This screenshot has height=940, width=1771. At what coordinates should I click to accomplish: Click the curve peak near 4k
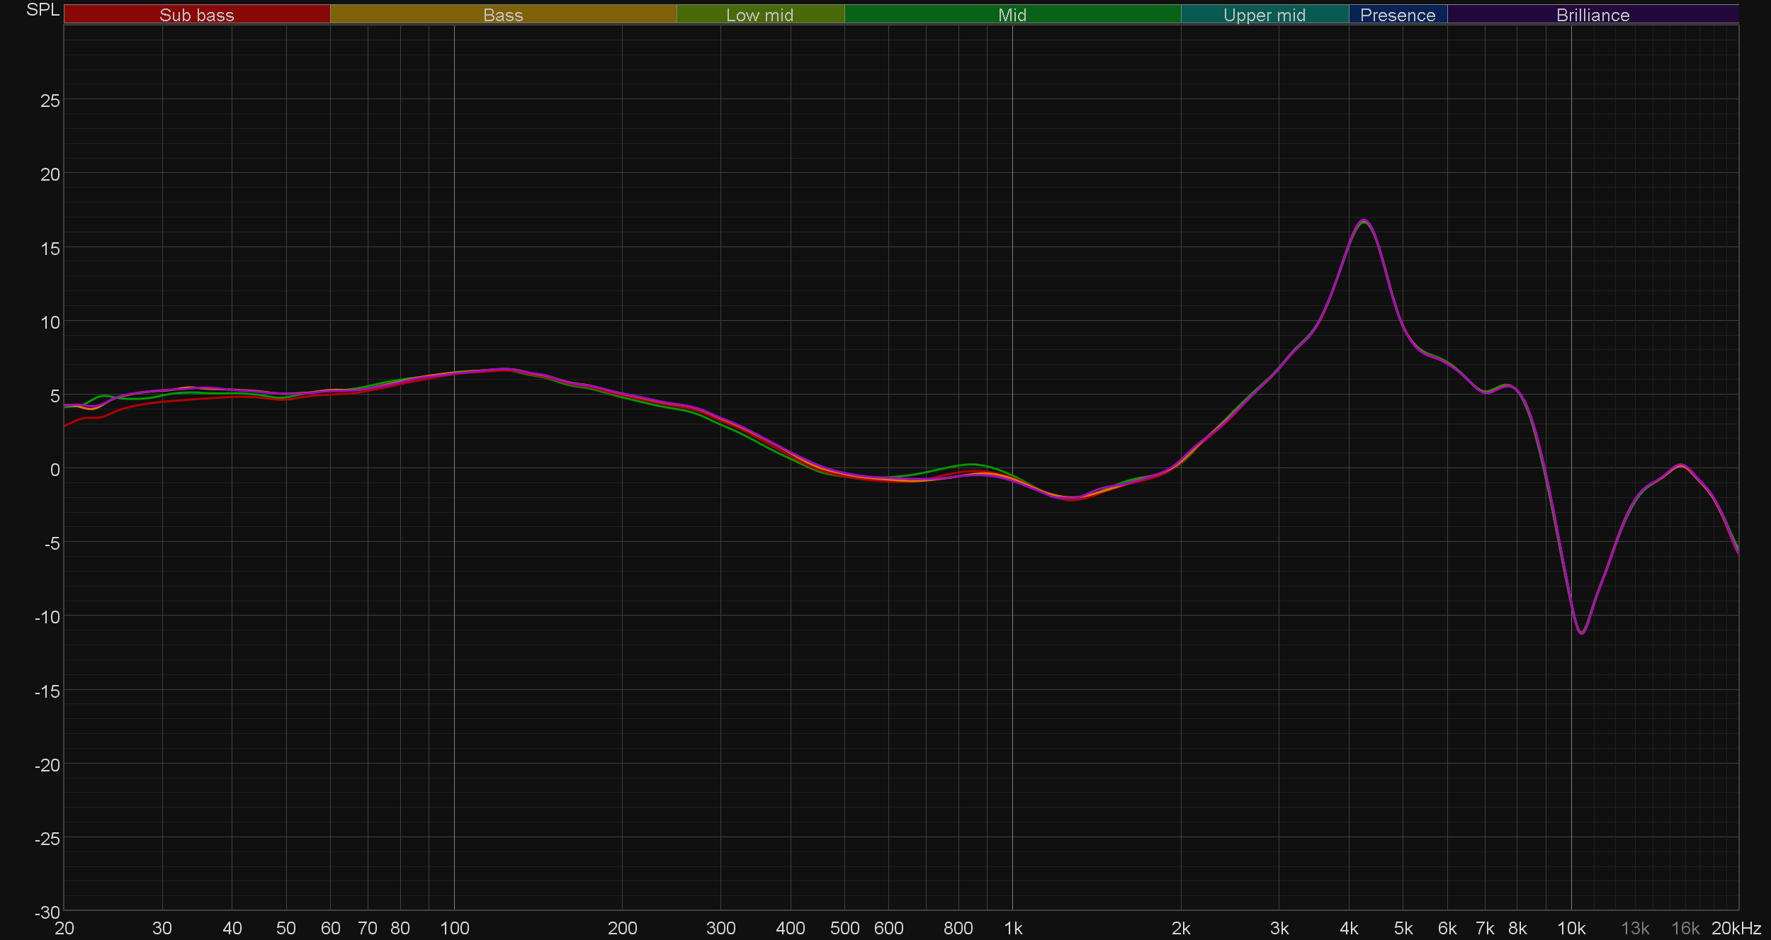click(1364, 220)
